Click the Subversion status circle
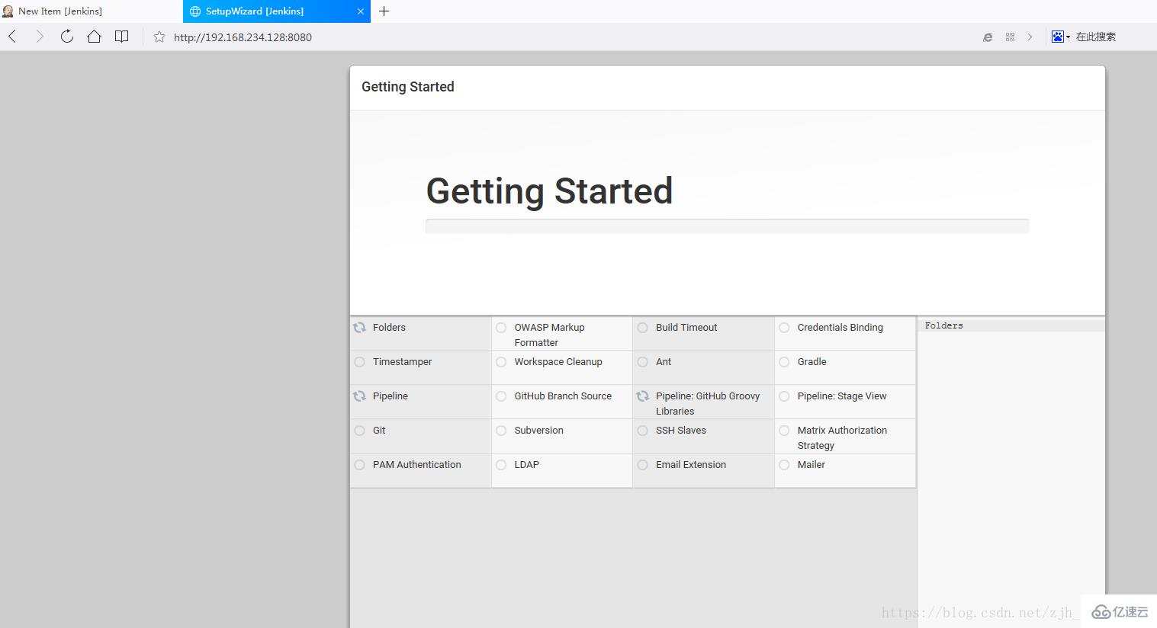 point(501,431)
